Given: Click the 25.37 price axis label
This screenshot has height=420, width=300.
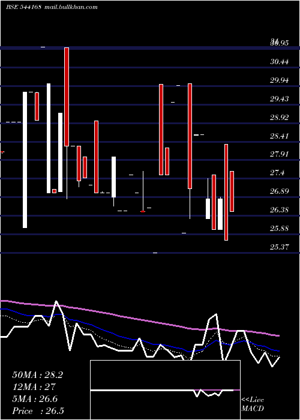Looking at the screenshot, I should (280, 247).
